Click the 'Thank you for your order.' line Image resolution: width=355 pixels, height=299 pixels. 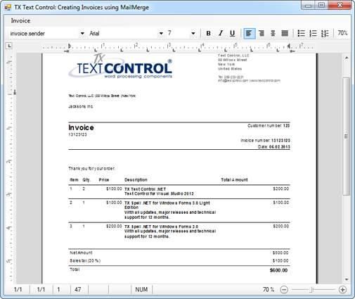91,168
